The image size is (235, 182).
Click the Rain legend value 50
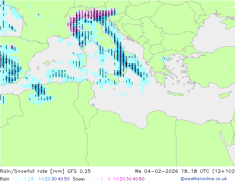pyautogui.click(x=67, y=179)
